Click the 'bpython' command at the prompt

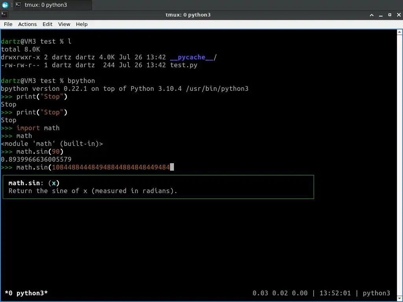[81, 81]
